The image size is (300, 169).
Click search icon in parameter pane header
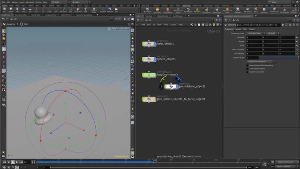290,25
